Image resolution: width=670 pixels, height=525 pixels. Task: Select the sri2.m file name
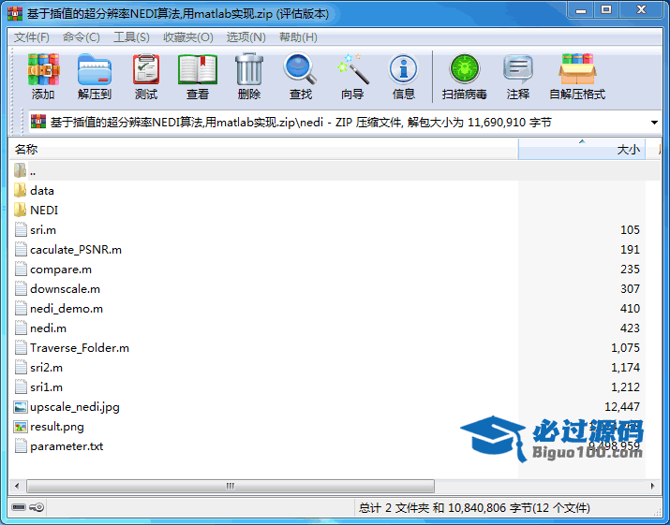[46, 368]
